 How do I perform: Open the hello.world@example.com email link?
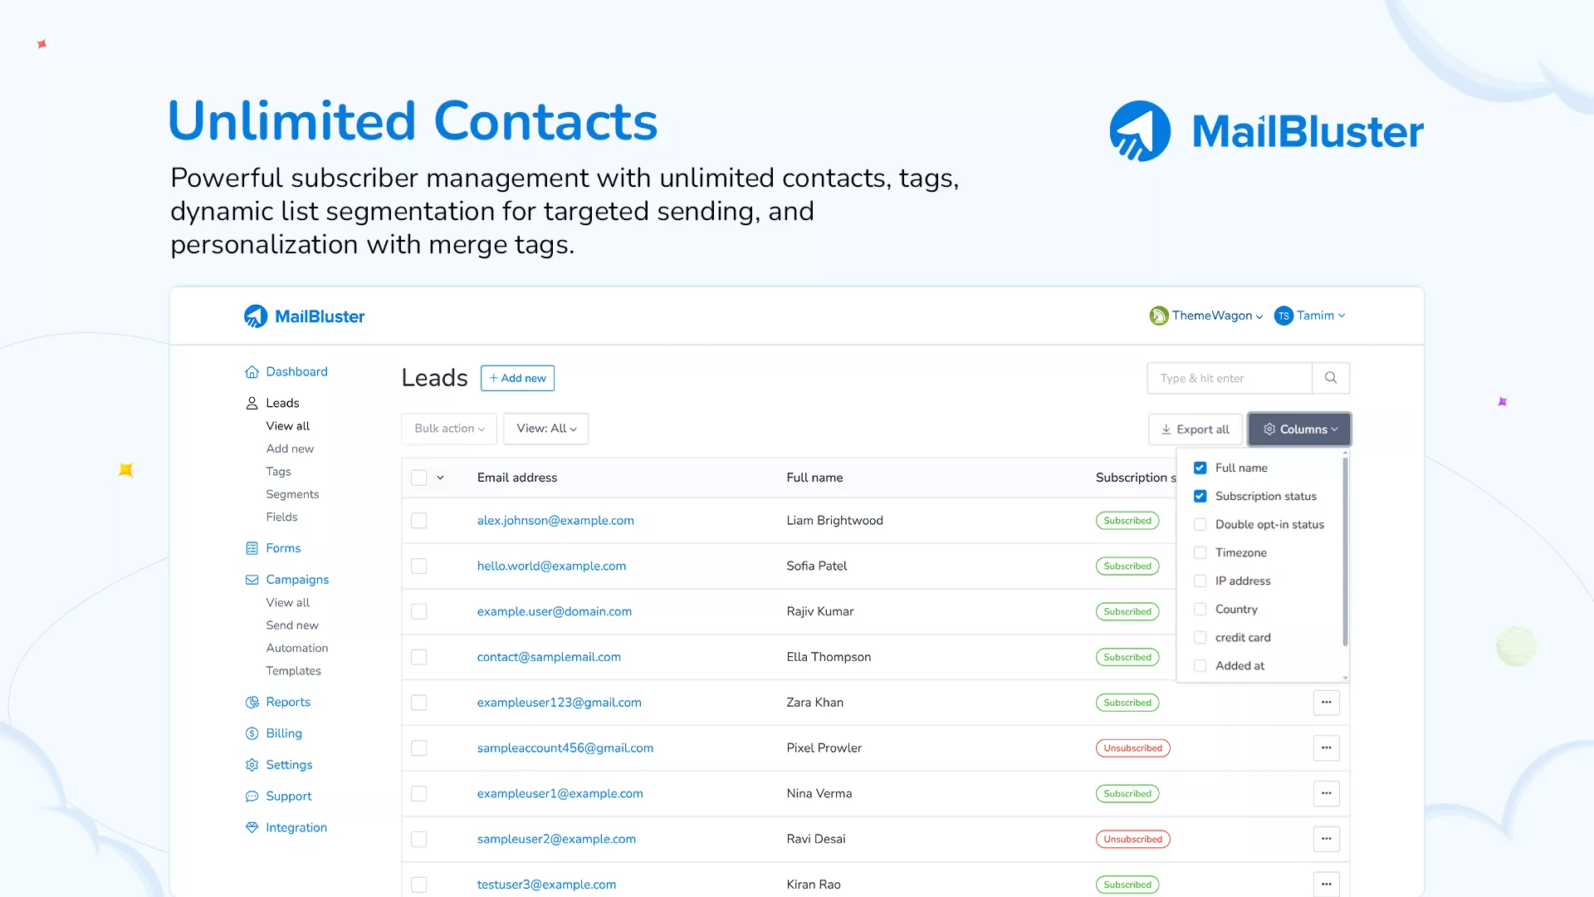tap(551, 566)
